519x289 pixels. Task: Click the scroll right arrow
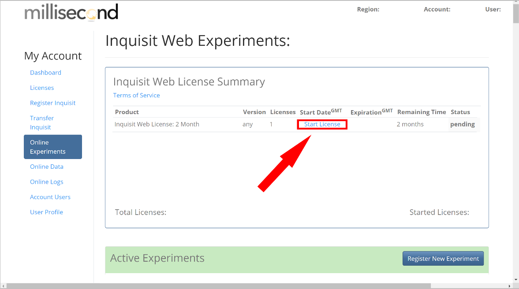pyautogui.click(x=509, y=286)
